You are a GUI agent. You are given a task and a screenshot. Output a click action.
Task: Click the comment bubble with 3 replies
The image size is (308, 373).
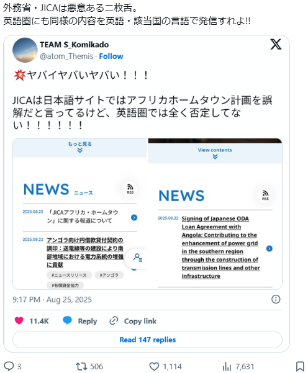tap(9, 366)
